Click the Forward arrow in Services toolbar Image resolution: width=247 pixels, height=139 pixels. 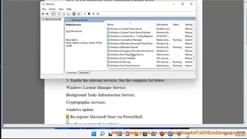click(47, 14)
